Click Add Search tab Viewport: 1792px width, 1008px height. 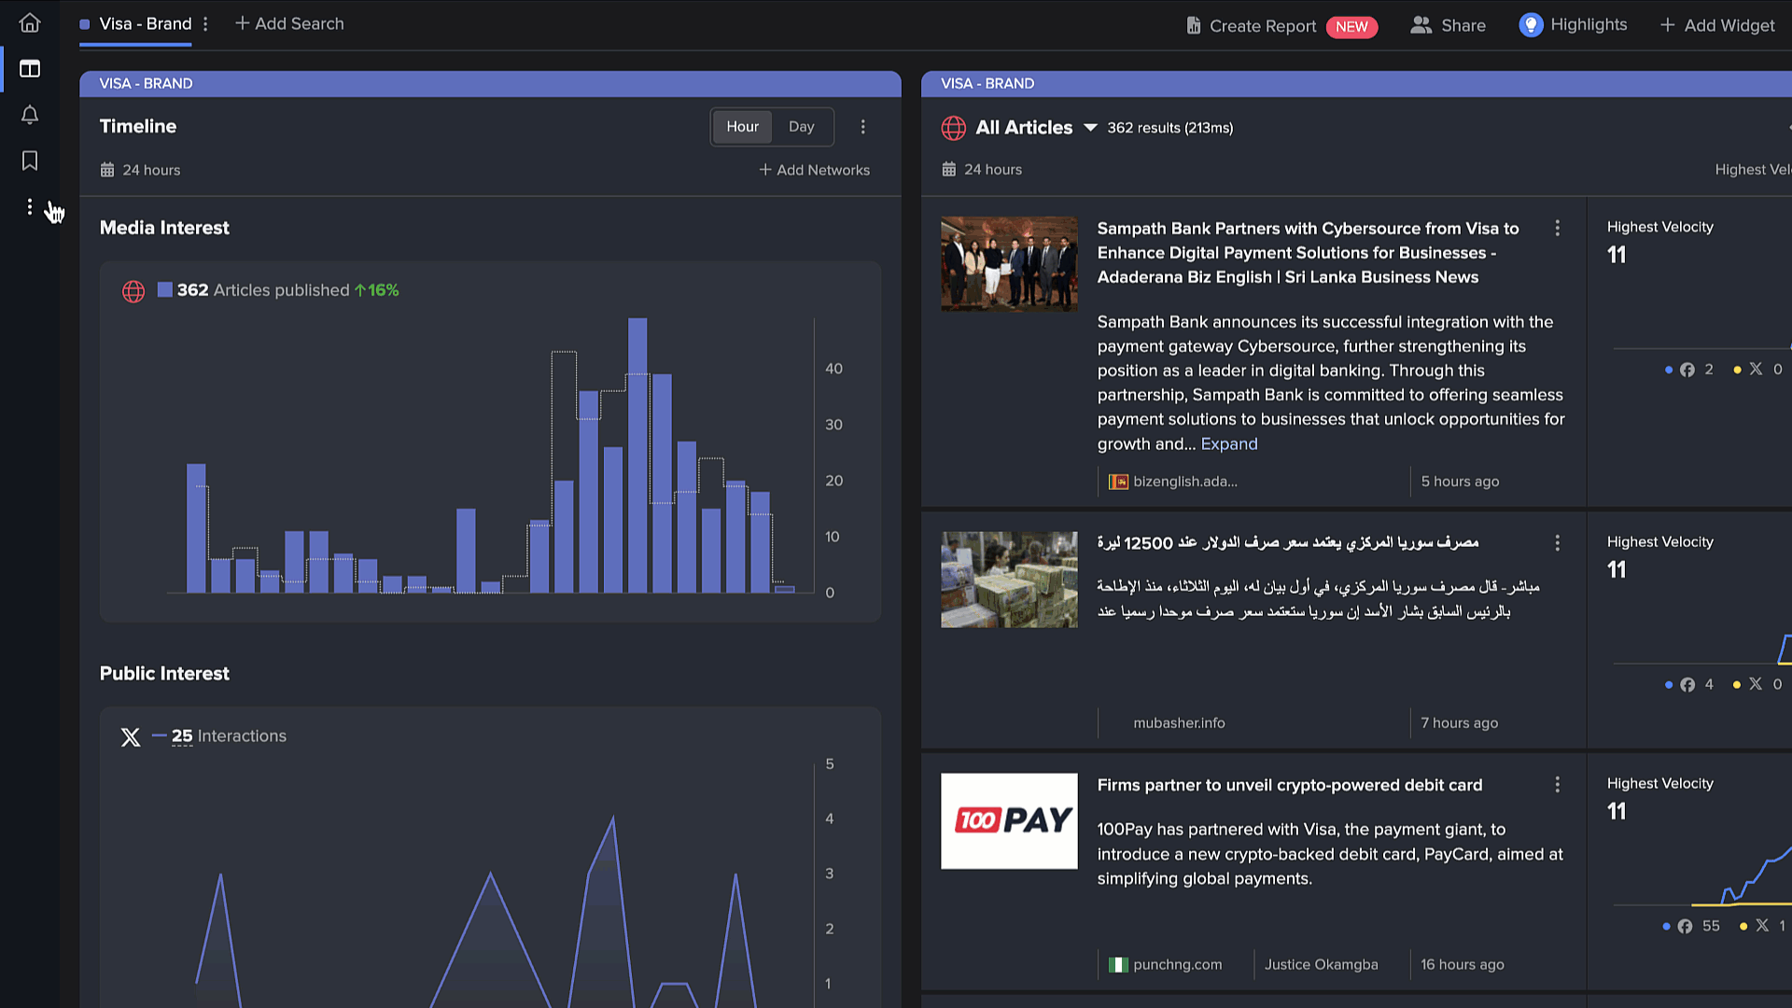289,24
